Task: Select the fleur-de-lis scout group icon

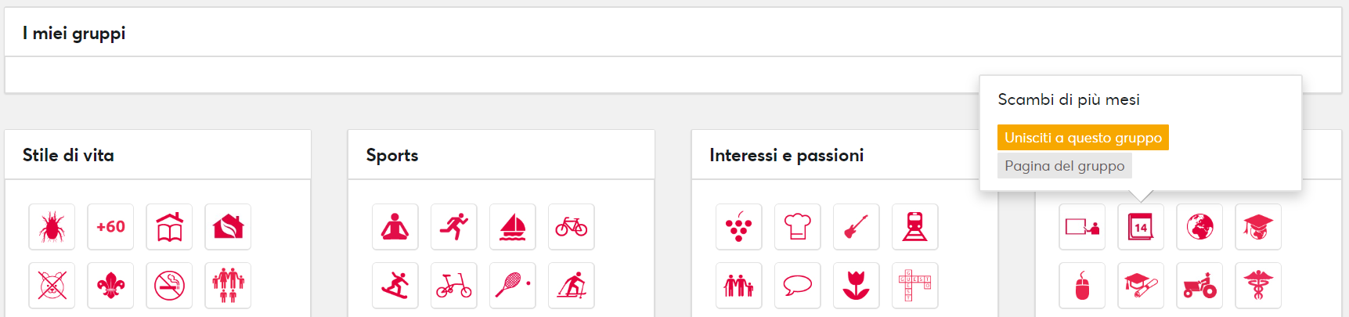Action: point(110,286)
